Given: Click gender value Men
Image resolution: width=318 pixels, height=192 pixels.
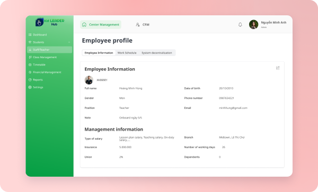Looking at the screenshot, I should (x=122, y=98).
